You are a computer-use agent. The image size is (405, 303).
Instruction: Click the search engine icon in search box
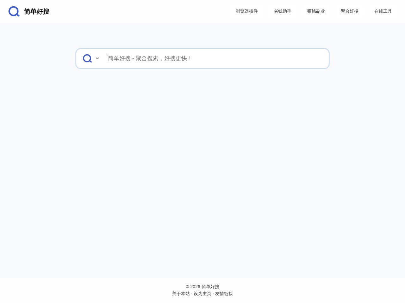coord(87,58)
